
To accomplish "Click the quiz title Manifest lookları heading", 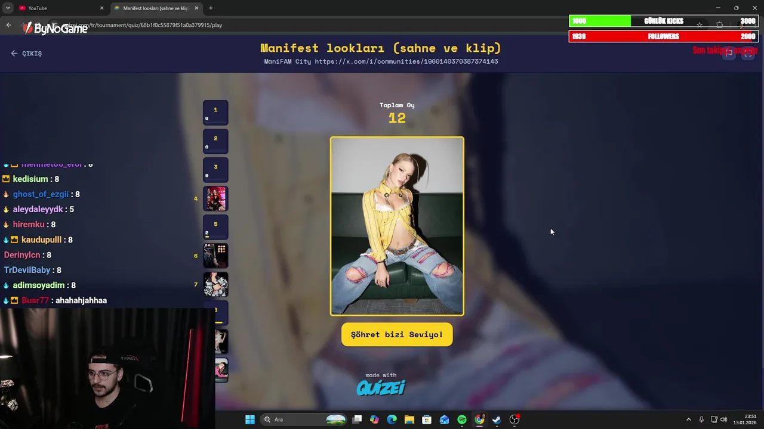I will coord(381,48).
